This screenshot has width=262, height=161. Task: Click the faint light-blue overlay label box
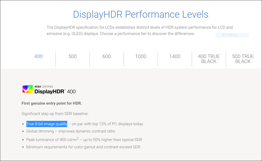(232, 35)
